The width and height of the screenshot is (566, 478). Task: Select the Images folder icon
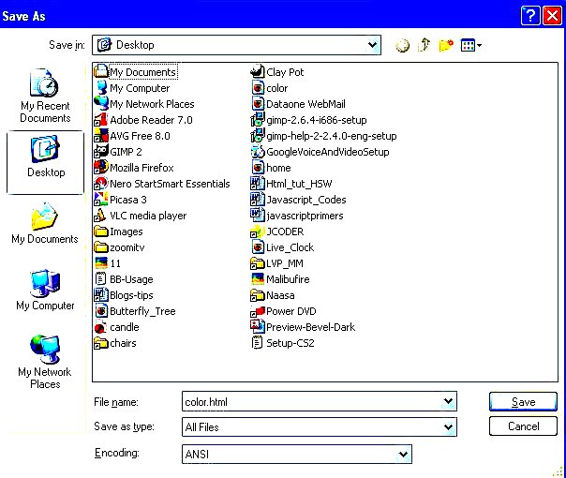tap(100, 232)
